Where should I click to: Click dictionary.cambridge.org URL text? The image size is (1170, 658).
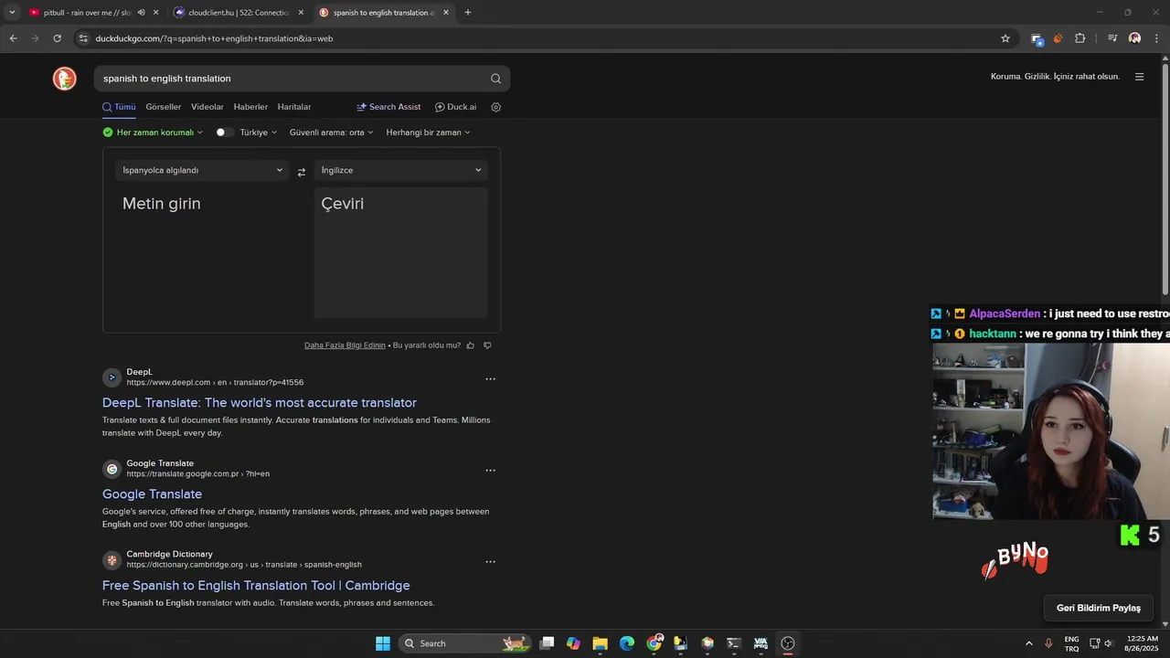(x=244, y=565)
